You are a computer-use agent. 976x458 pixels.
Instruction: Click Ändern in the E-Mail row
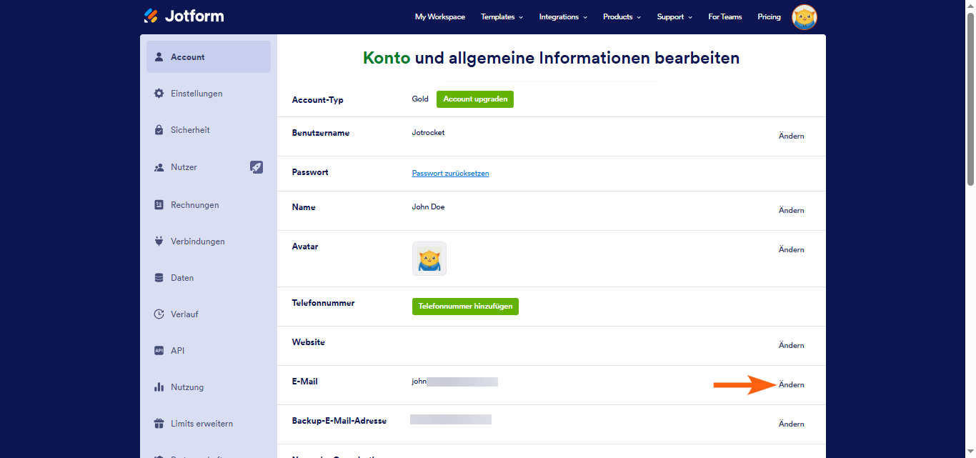coord(792,384)
